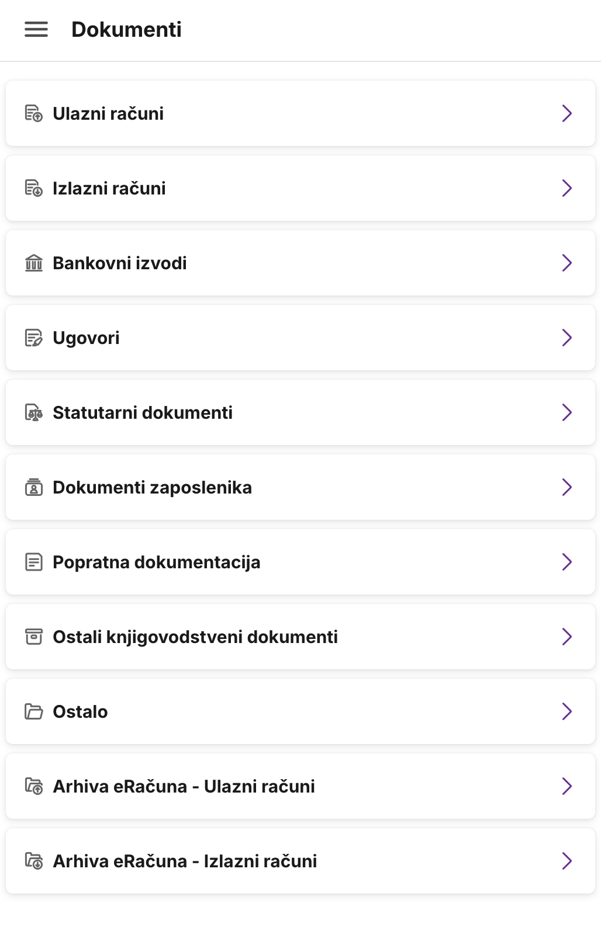Screen dimensions: 601x952
Task: Open Arhiva eRačuna - Izlazni računi
Action: [x=185, y=861]
